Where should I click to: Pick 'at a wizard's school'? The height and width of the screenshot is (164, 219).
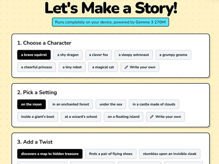[80, 117]
